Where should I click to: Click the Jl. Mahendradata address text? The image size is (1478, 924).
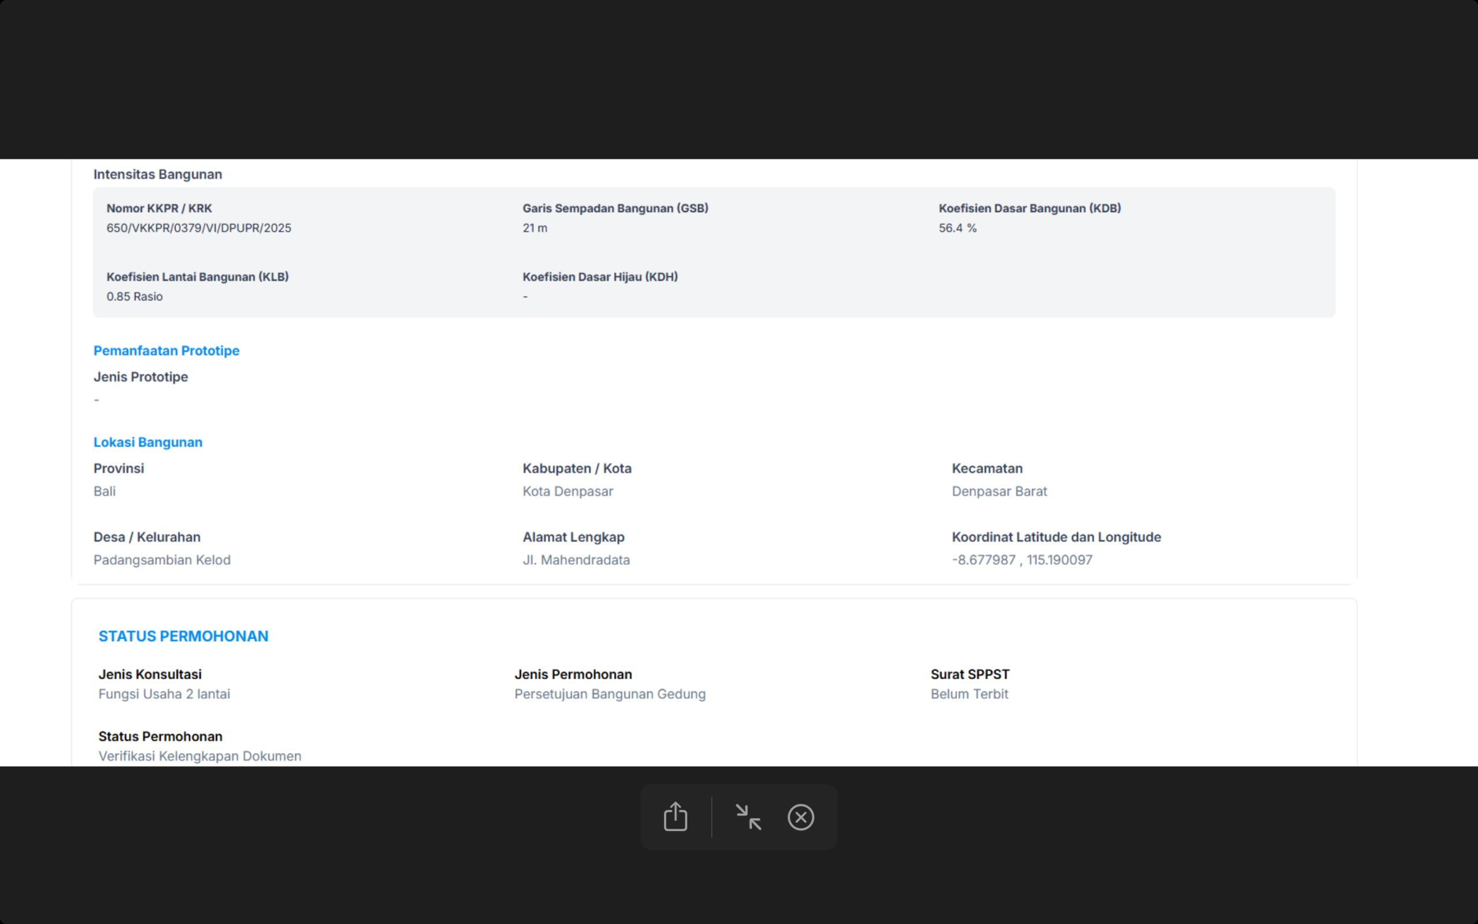[x=576, y=560]
